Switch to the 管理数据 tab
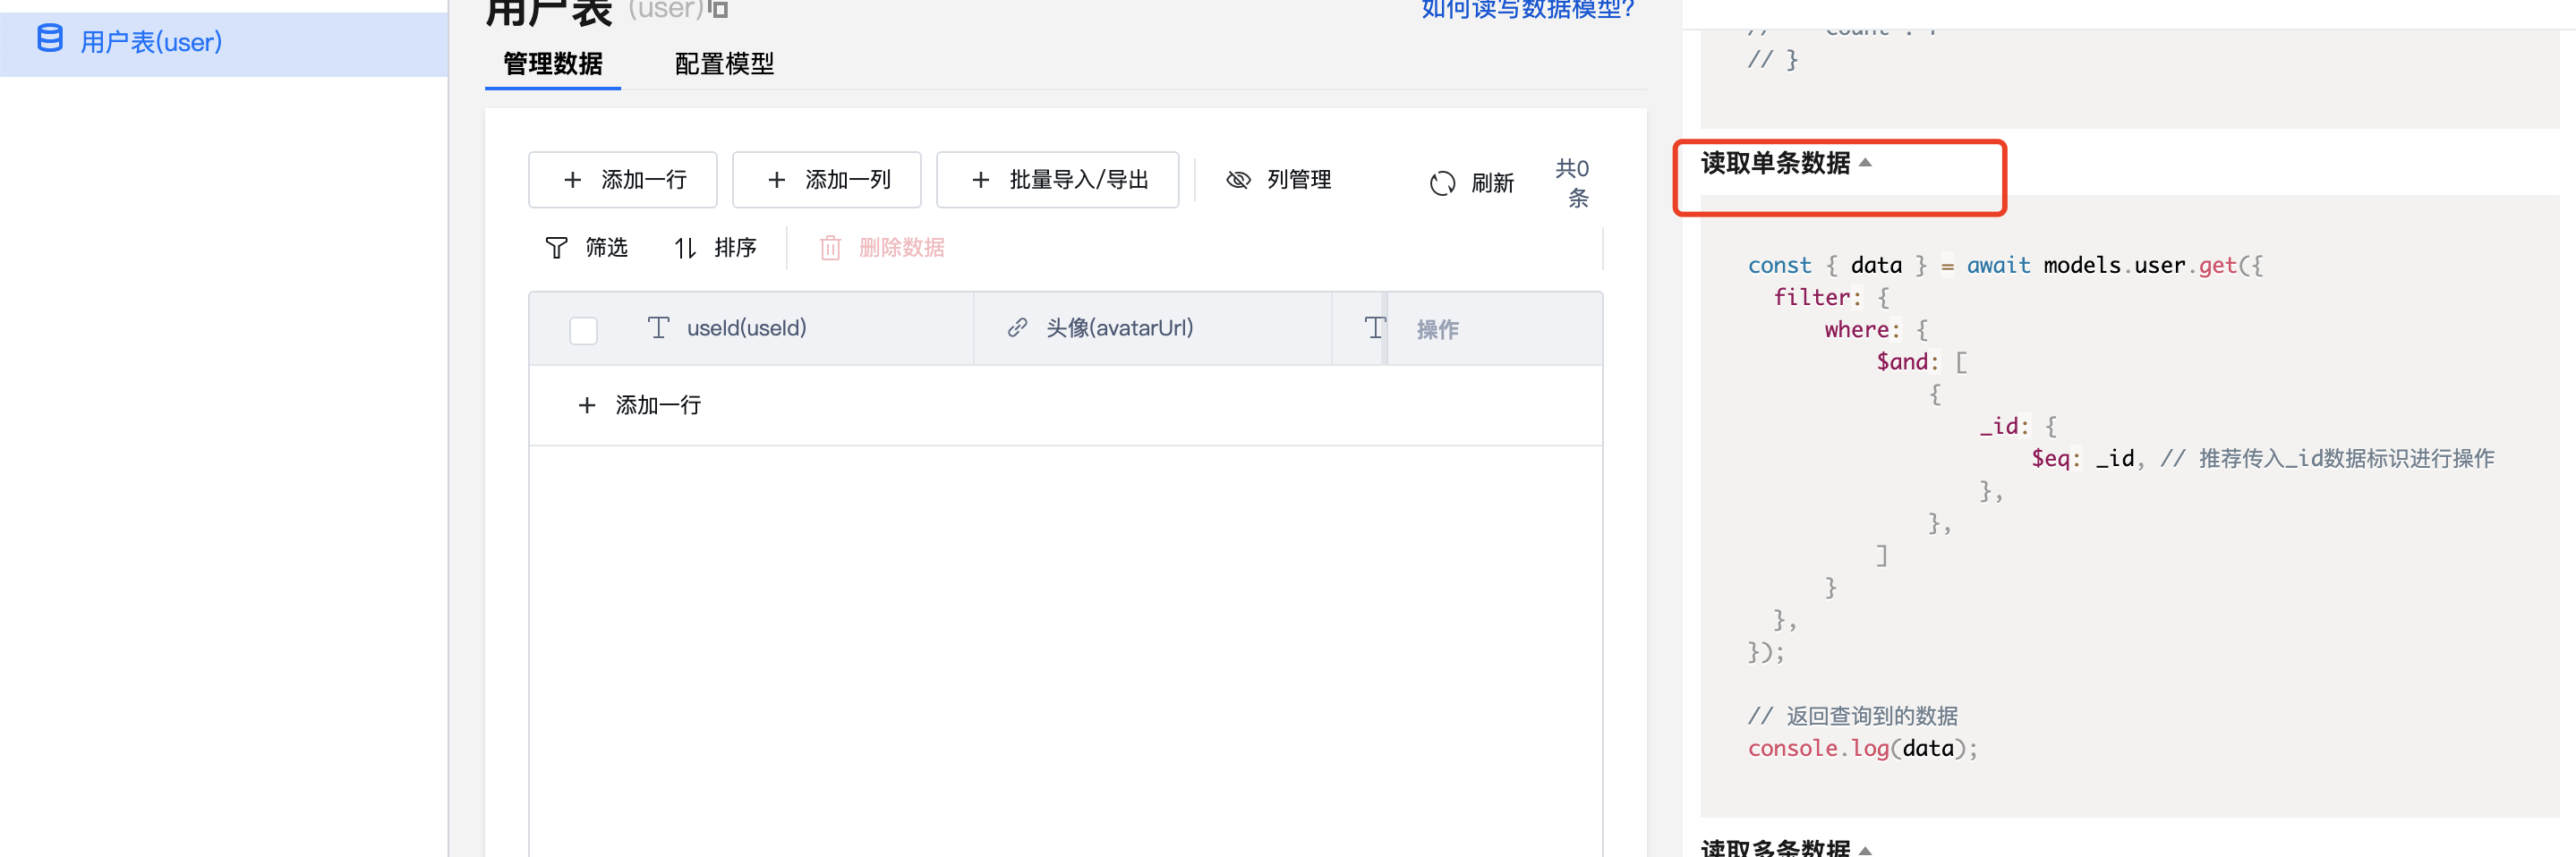This screenshot has width=2576, height=857. [553, 64]
